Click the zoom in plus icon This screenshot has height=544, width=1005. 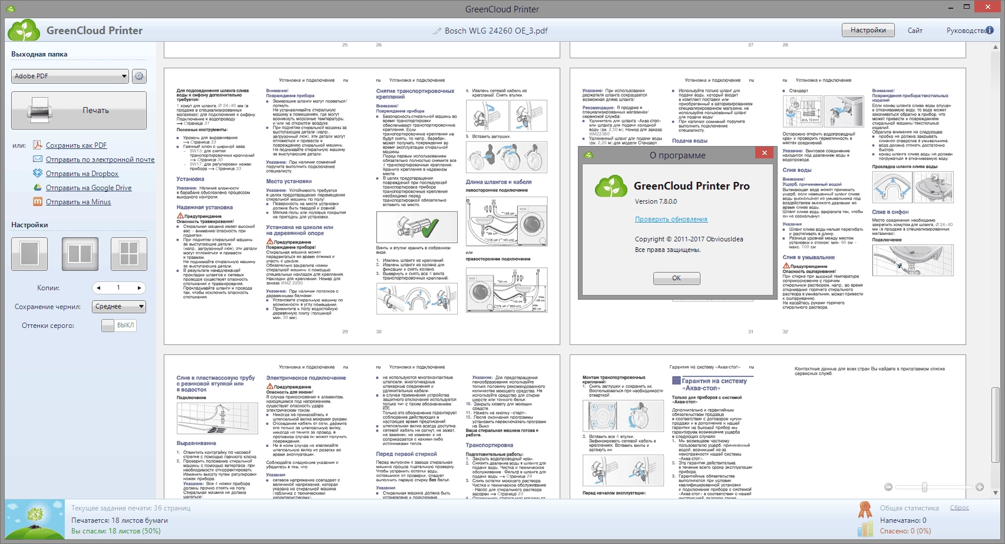click(980, 487)
